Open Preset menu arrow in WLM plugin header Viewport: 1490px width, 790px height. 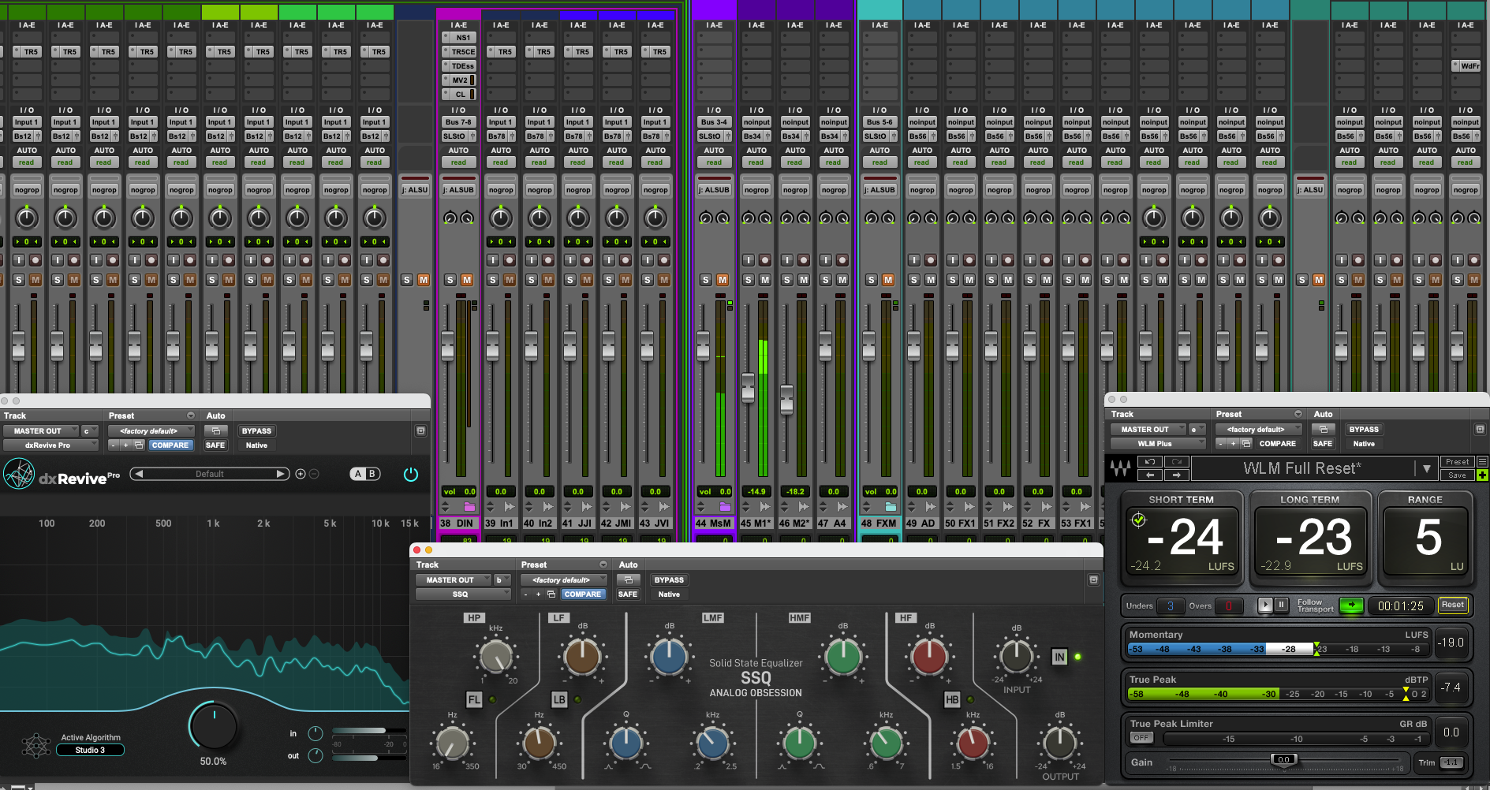[x=1298, y=414]
